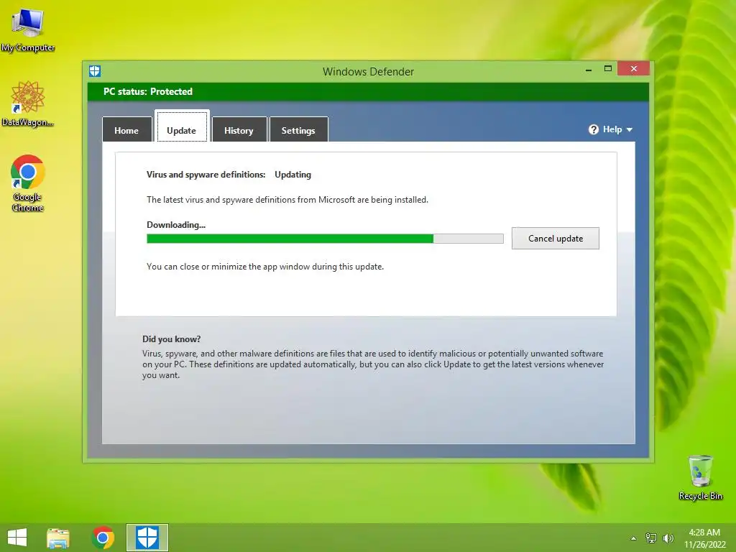Select the Update tab

tap(182, 126)
